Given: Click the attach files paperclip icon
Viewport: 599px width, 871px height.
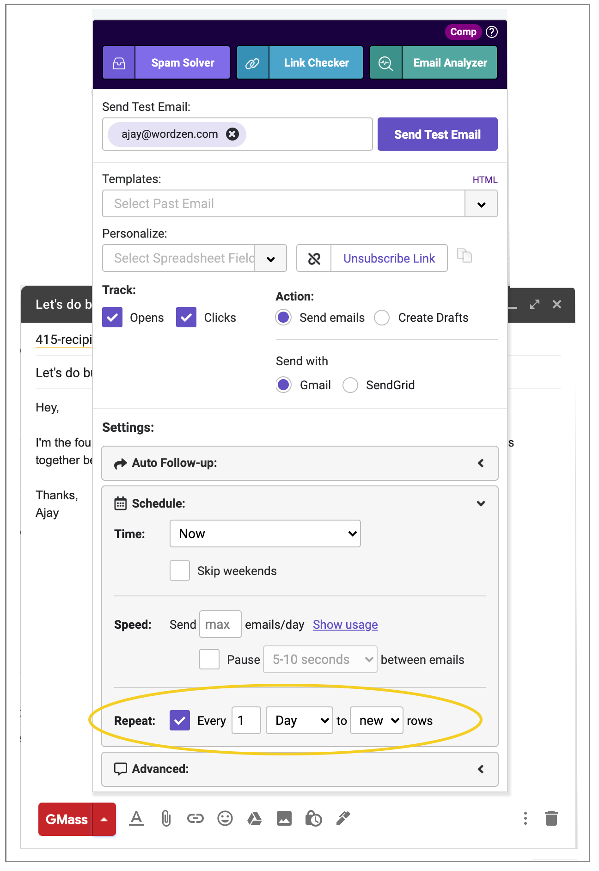Looking at the screenshot, I should pos(166,819).
